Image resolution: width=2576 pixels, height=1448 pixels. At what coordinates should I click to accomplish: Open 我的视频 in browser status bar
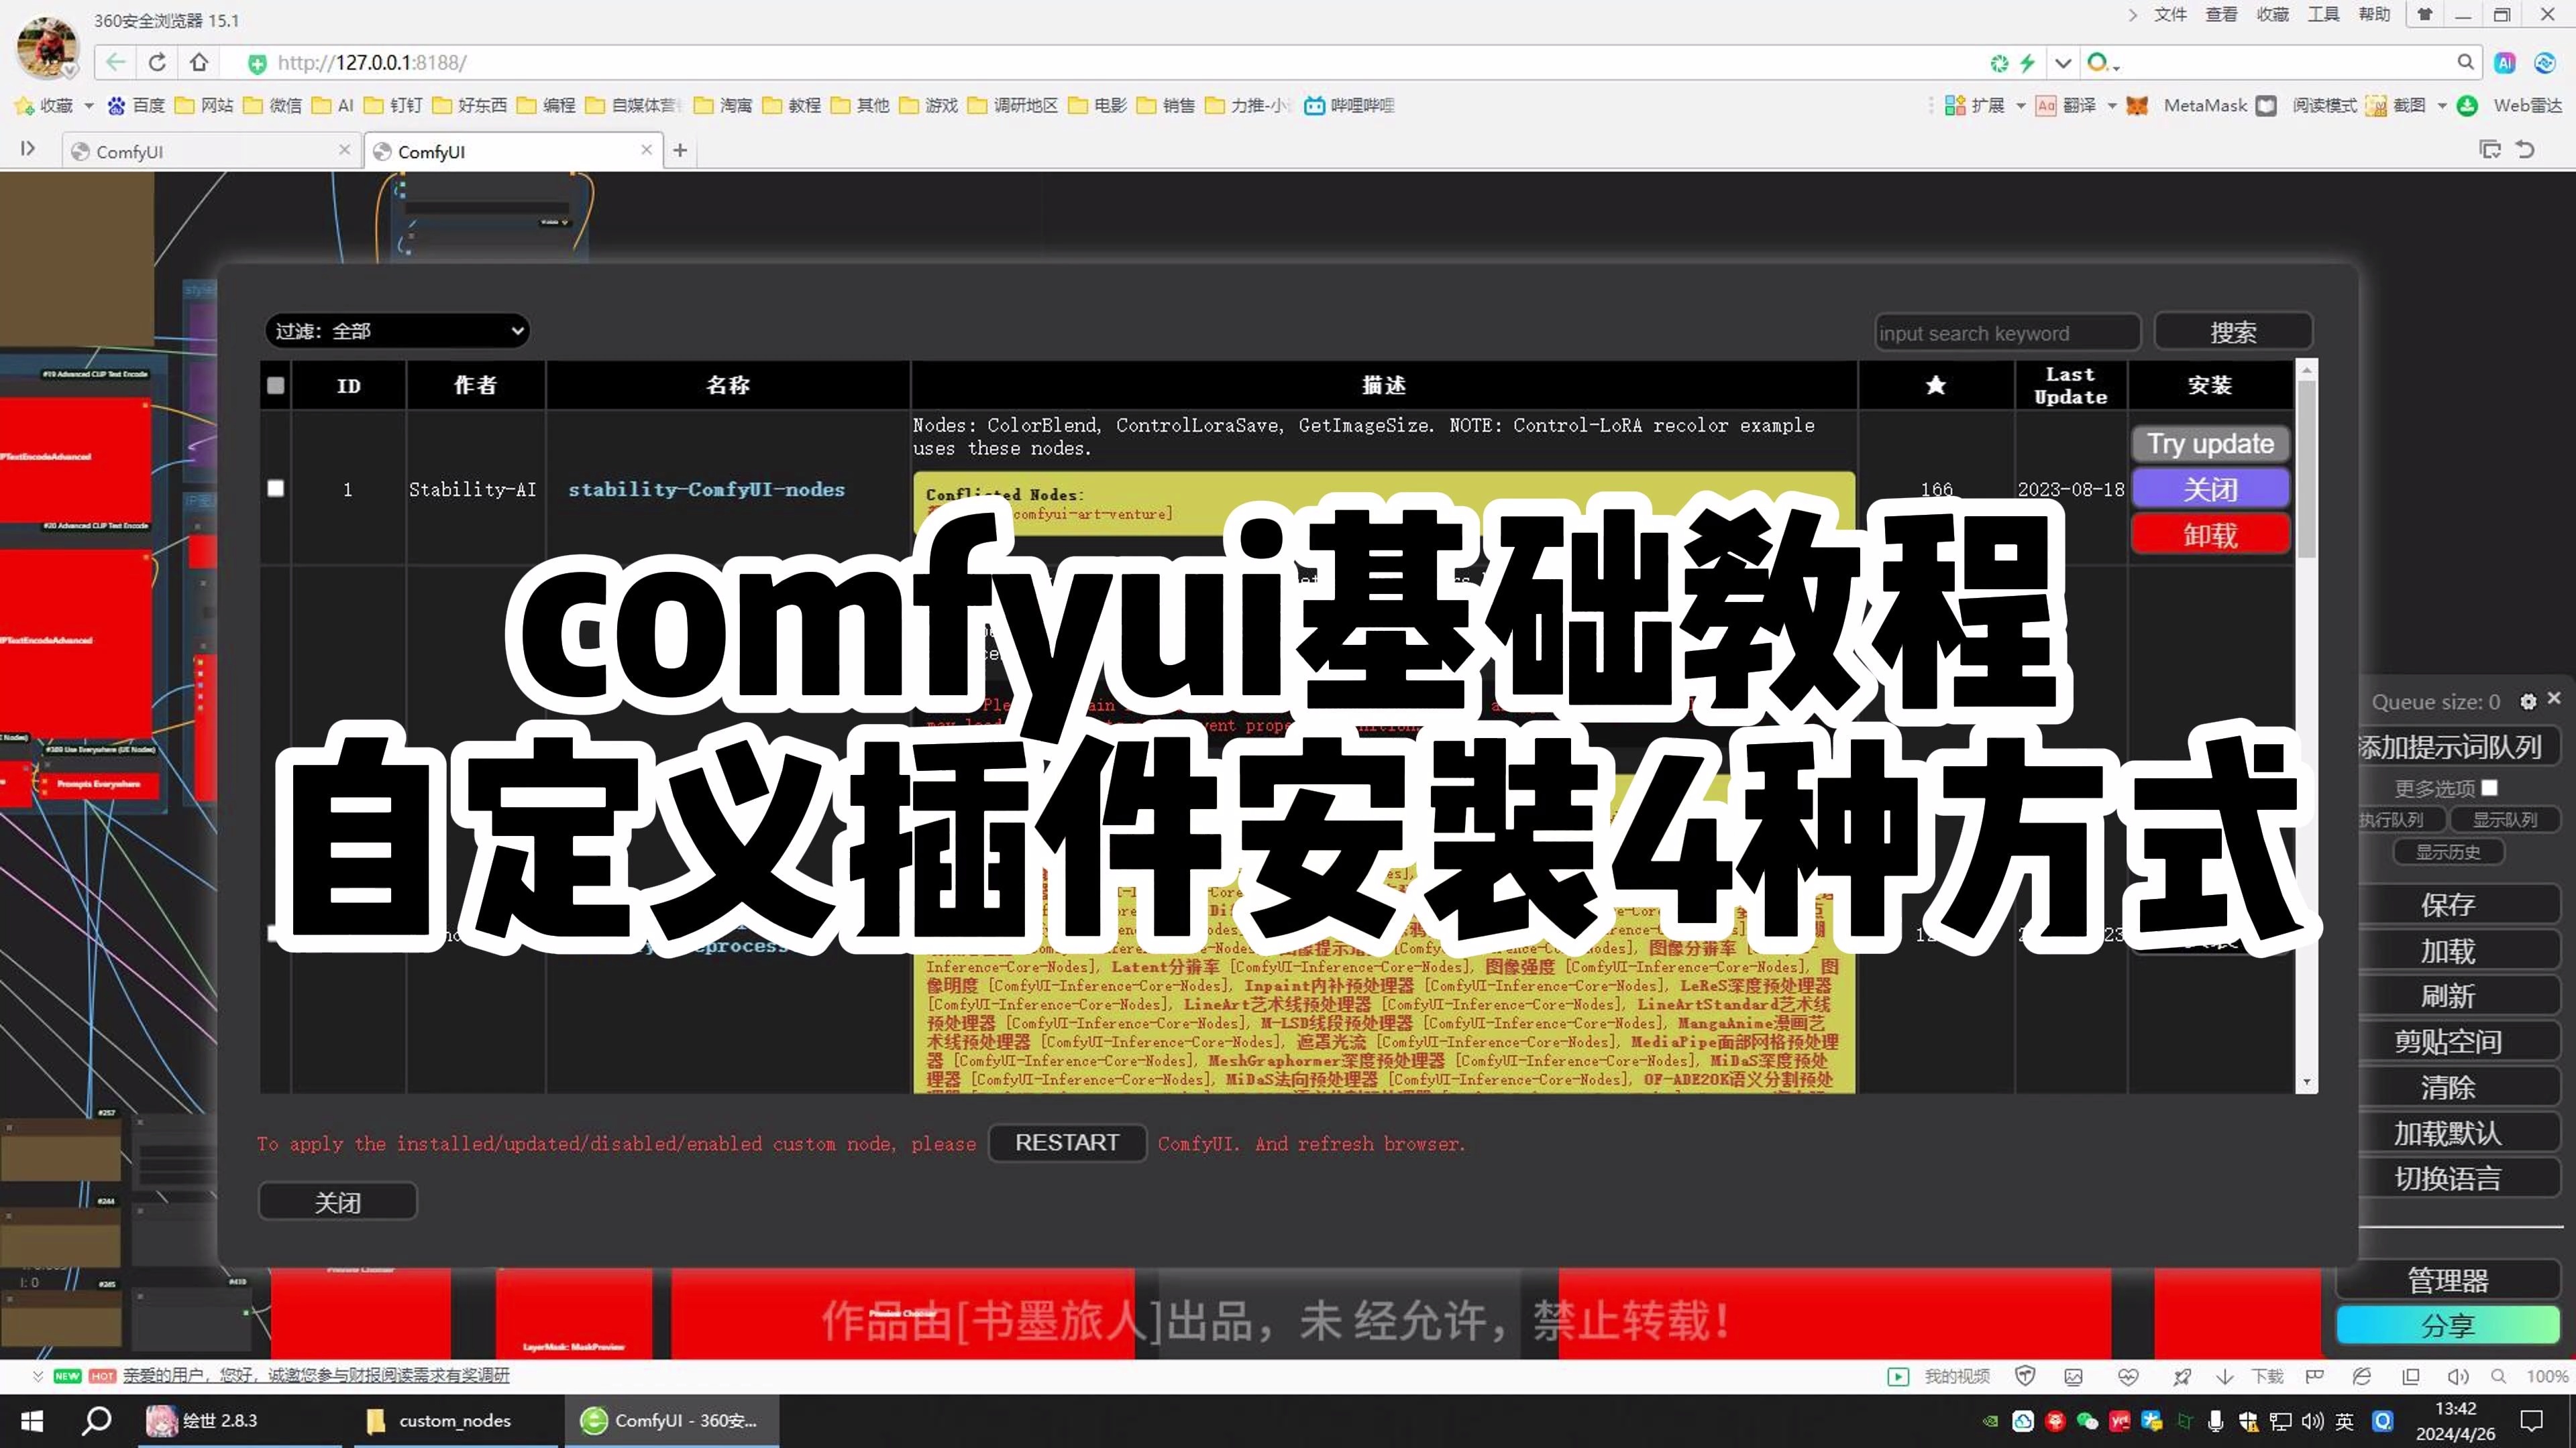[1938, 1376]
